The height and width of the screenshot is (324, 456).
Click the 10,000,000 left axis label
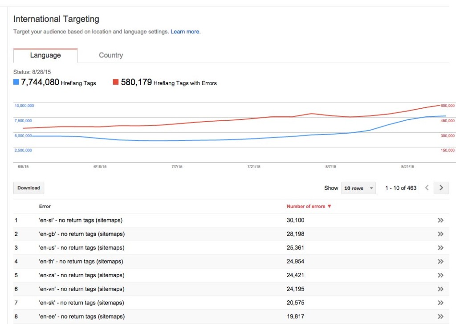click(x=24, y=106)
